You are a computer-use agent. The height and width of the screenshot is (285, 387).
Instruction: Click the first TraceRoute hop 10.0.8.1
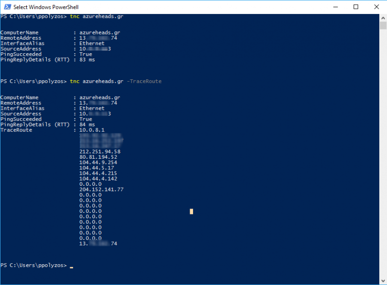pos(92,130)
